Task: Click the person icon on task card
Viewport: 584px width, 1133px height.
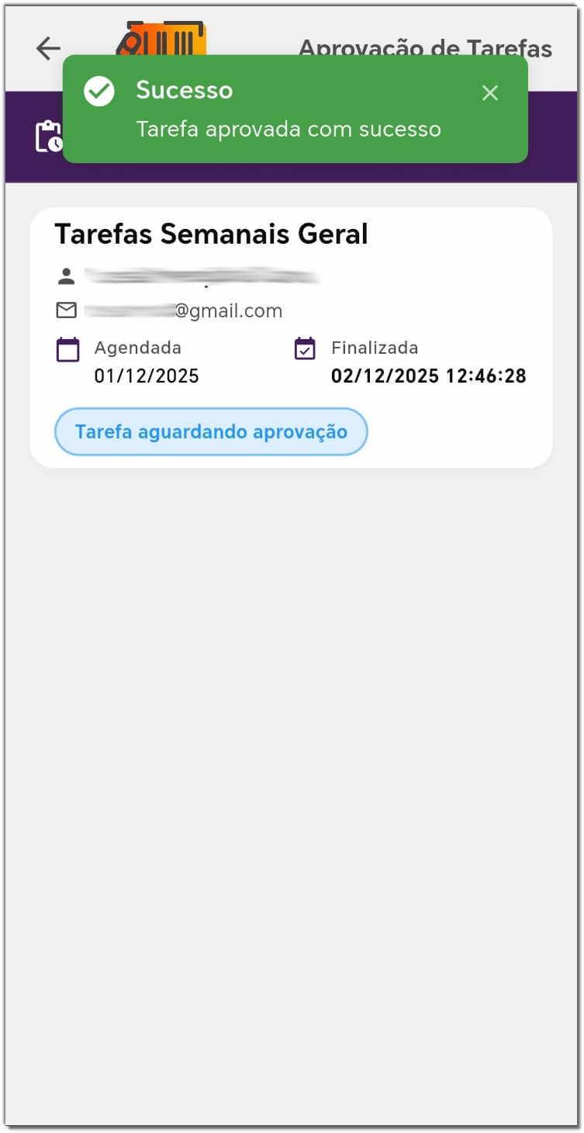Action: click(66, 275)
